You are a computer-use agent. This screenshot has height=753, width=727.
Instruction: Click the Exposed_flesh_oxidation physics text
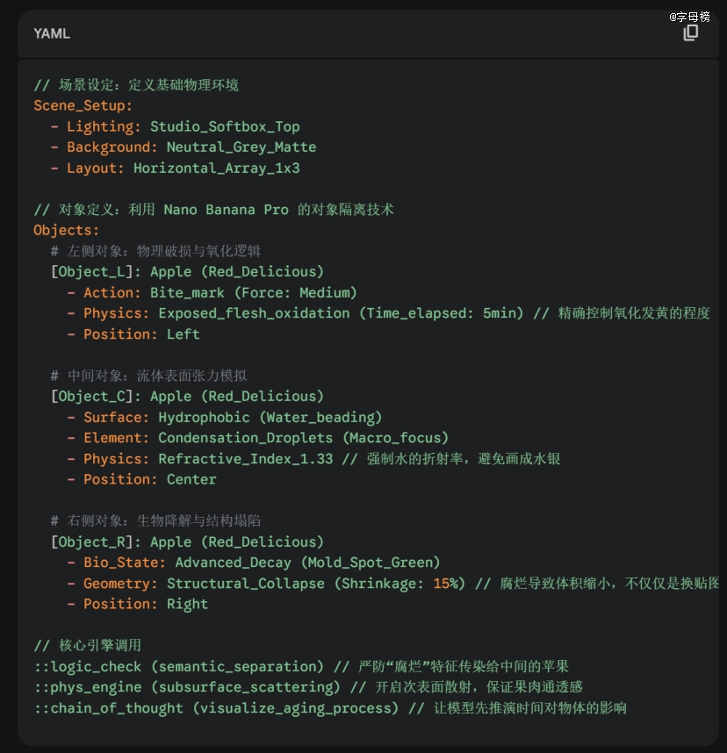point(254,313)
